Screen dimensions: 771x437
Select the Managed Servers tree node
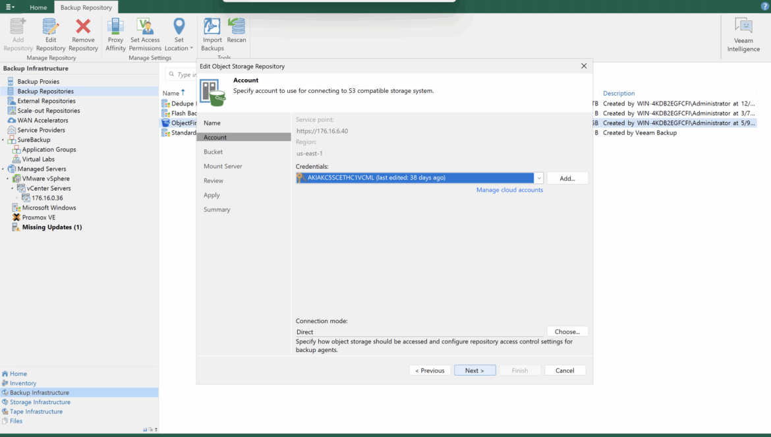42,169
